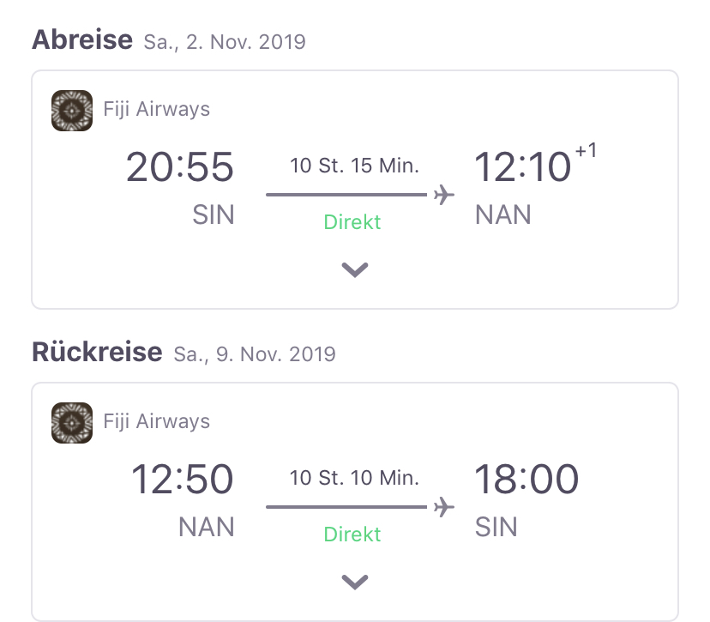Click 12:10 arrival time at NAN
Screen dimensions: 710x622
pyautogui.click(x=522, y=166)
